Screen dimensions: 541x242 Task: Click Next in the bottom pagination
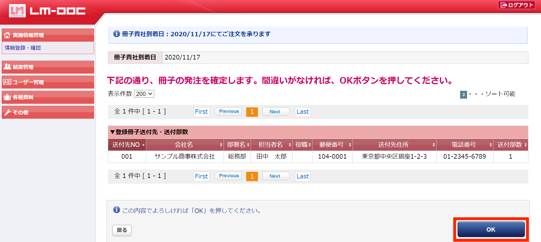[275, 176]
